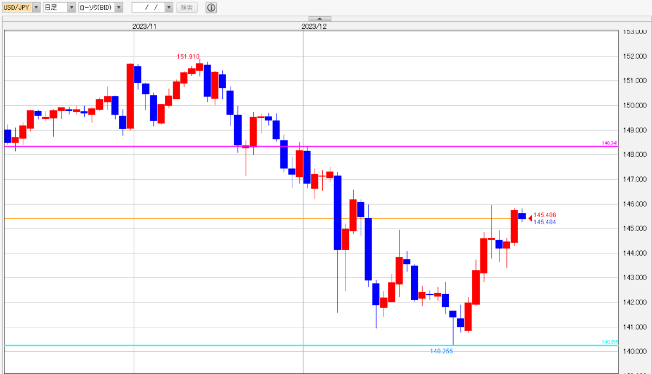Image resolution: width=652 pixels, height=374 pixels.
Task: Open the date picker dropdown arrow
Action: 169,8
